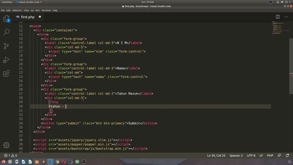
Task: Click the bootstrap.min.js script path text
Action: [93, 148]
